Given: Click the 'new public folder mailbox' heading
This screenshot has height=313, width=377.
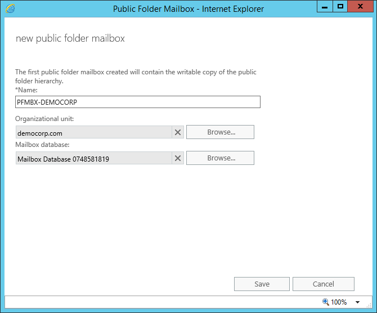Looking at the screenshot, I should pyautogui.click(x=70, y=38).
